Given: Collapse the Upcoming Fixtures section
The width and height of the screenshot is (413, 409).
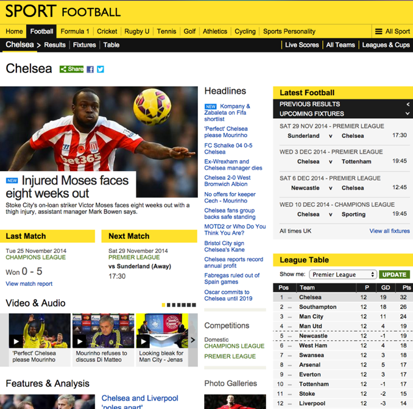Looking at the screenshot, I should [x=343, y=113].
